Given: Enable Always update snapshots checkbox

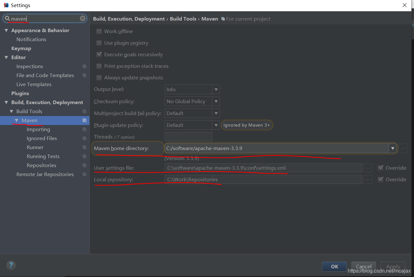Looking at the screenshot, I should (99, 78).
